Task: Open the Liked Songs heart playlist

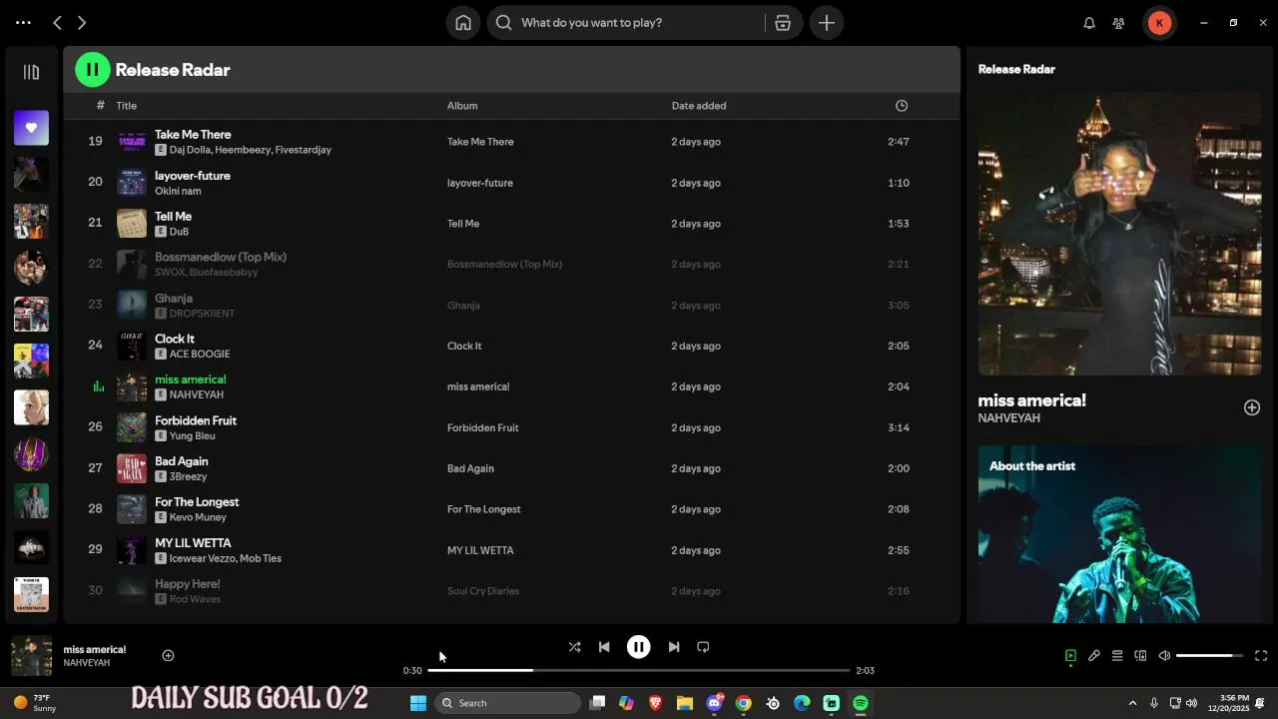Action: click(x=31, y=128)
